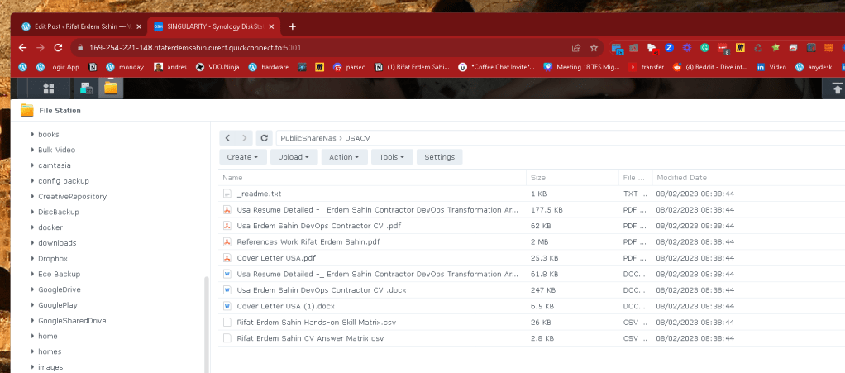Click the folder tree vertical scrollbar

tap(207, 323)
